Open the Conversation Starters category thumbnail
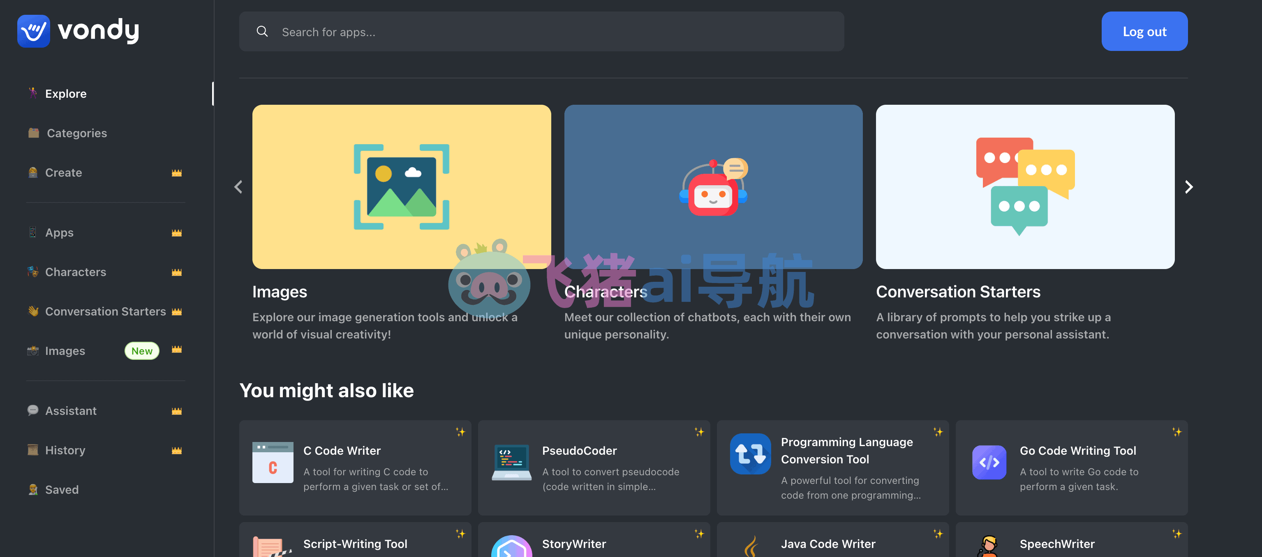Screen dimensions: 1262x557 (1025, 186)
